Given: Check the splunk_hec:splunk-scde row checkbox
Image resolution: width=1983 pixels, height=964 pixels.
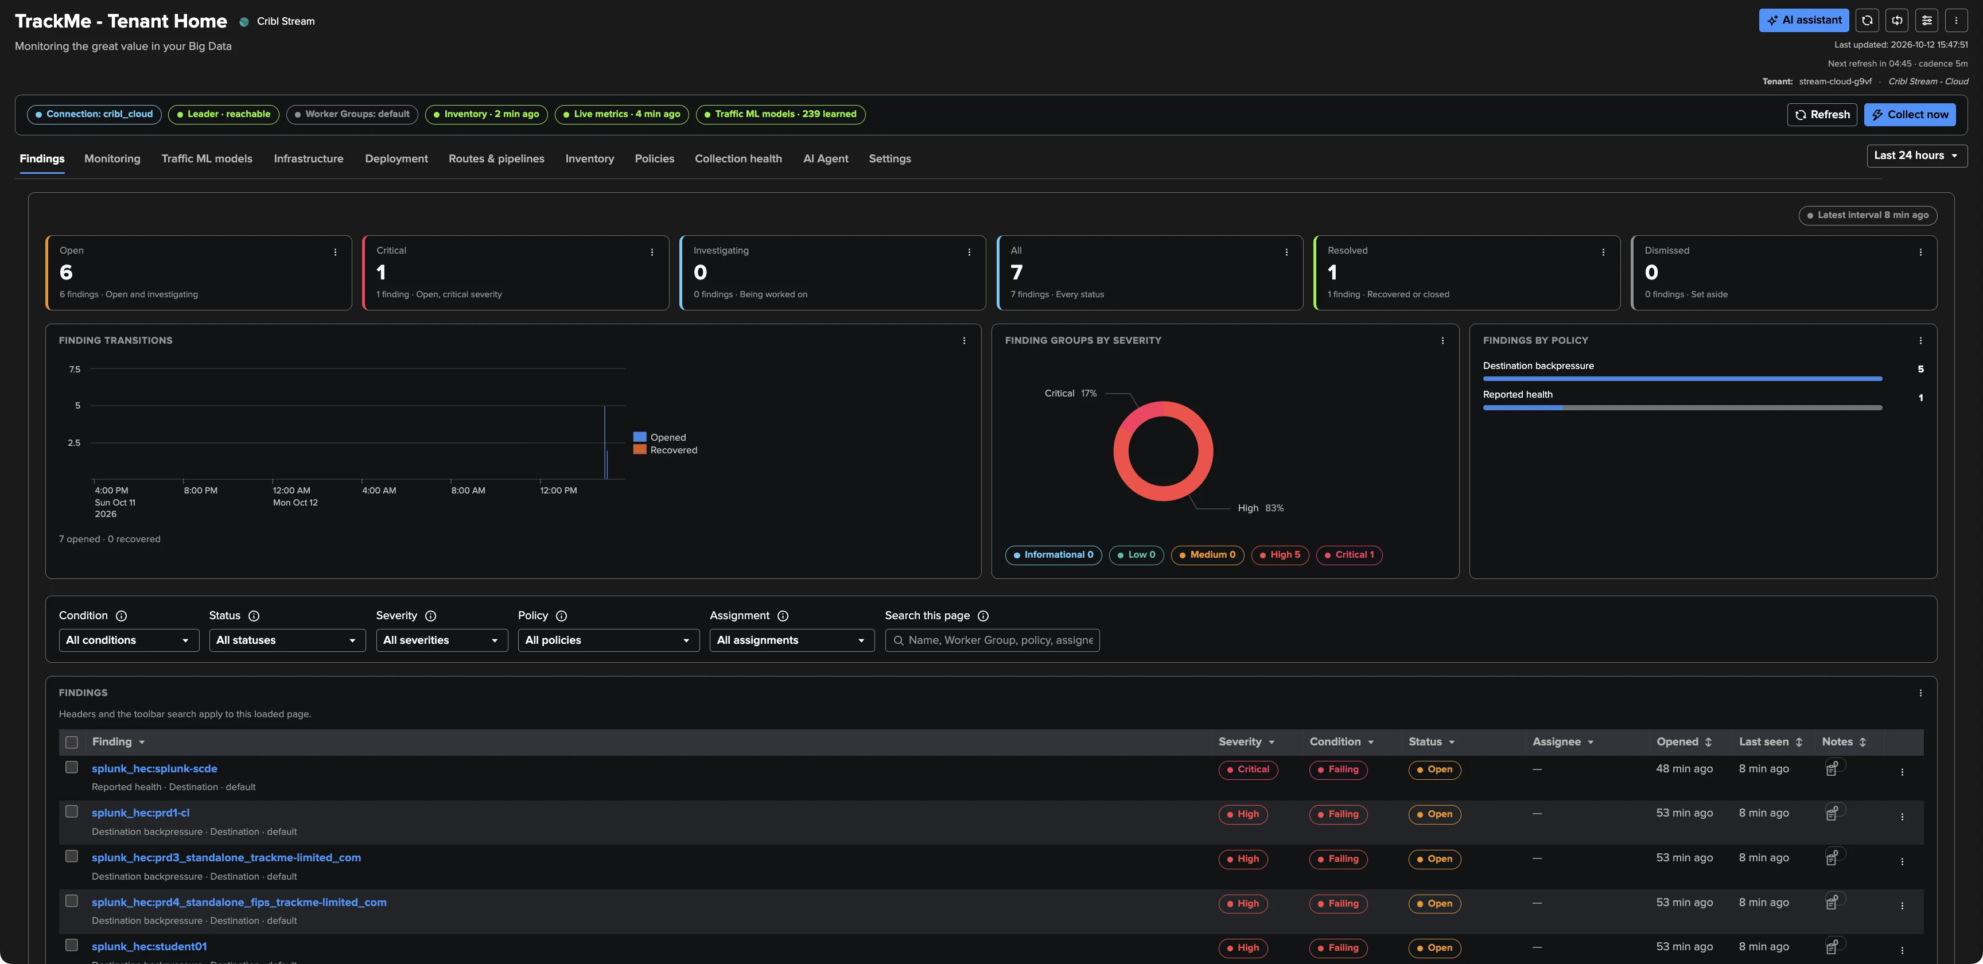Looking at the screenshot, I should point(72,767).
